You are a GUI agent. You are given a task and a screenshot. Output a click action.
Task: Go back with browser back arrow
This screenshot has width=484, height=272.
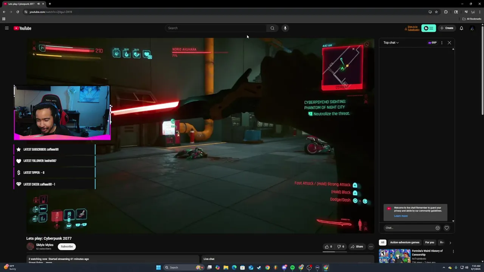coord(4,12)
